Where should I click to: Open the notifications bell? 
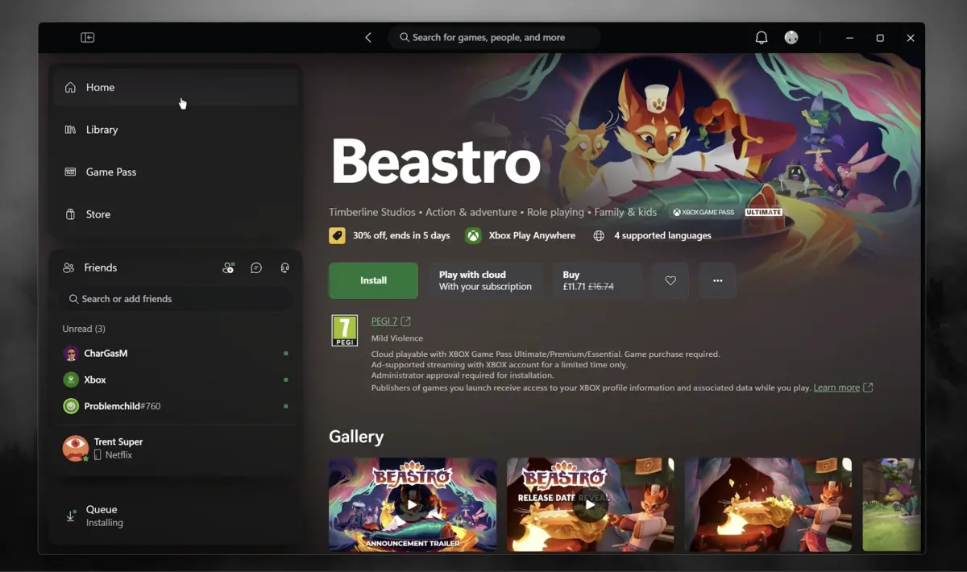762,38
